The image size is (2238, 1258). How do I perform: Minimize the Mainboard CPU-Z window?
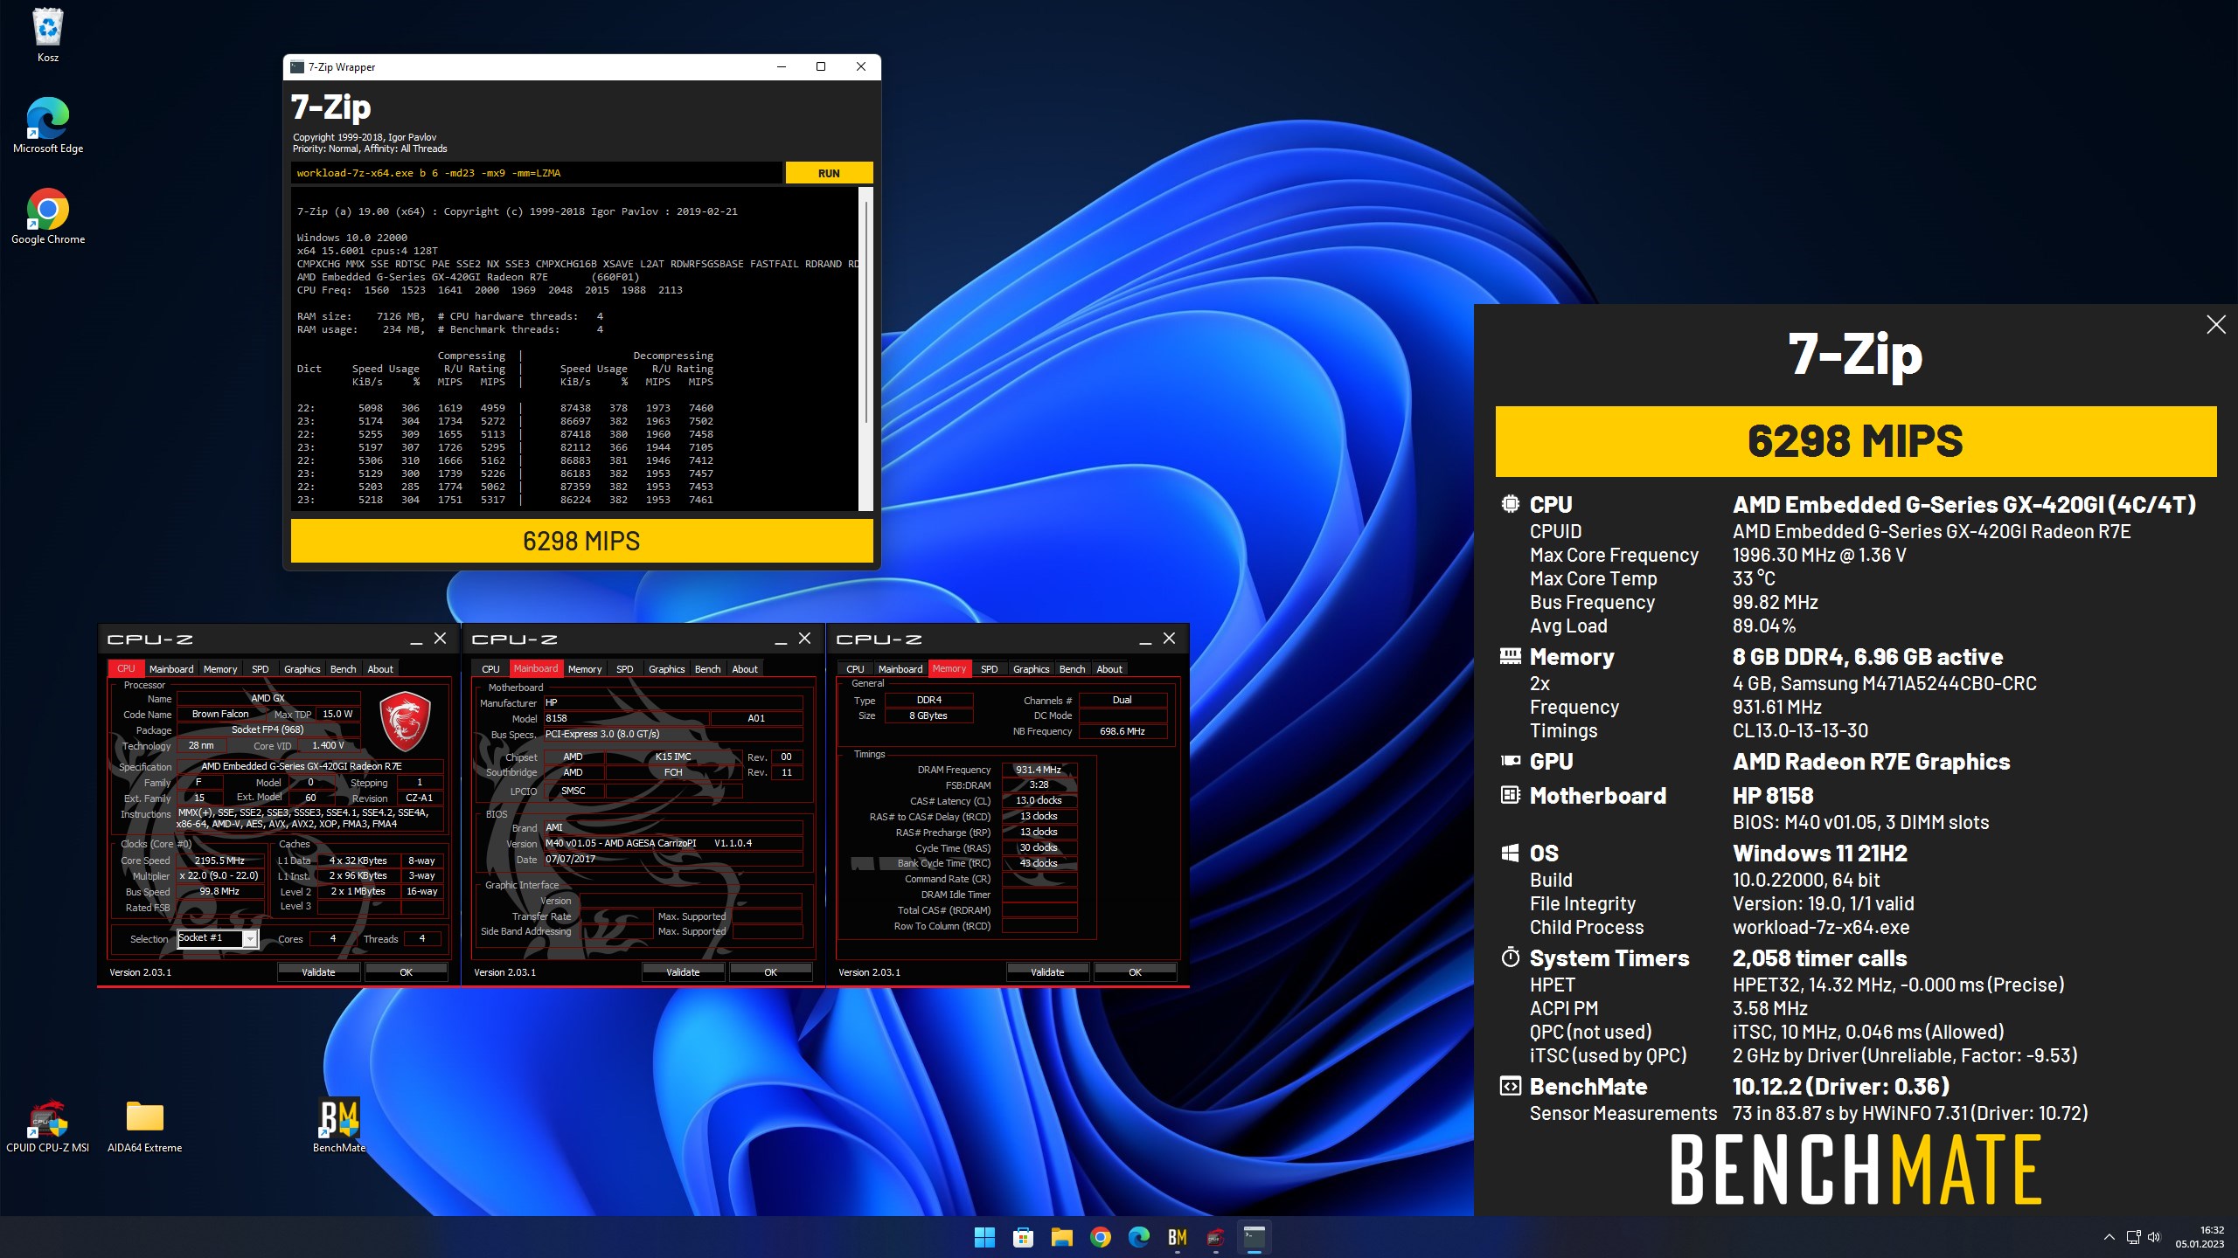click(x=781, y=640)
